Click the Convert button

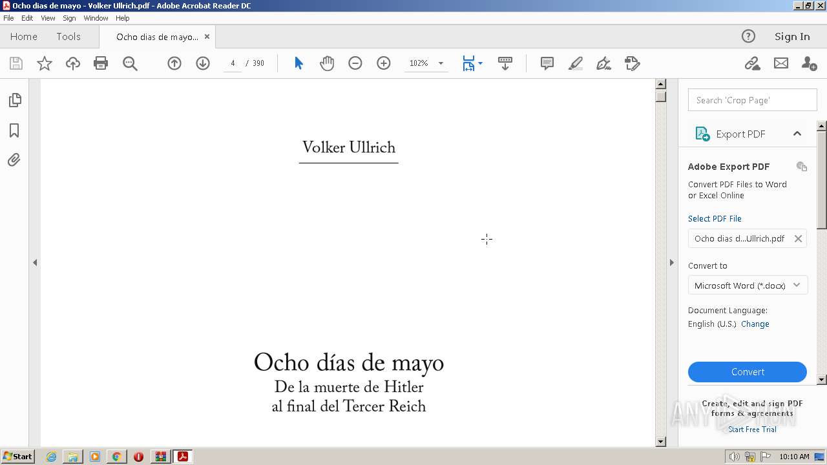click(x=748, y=372)
